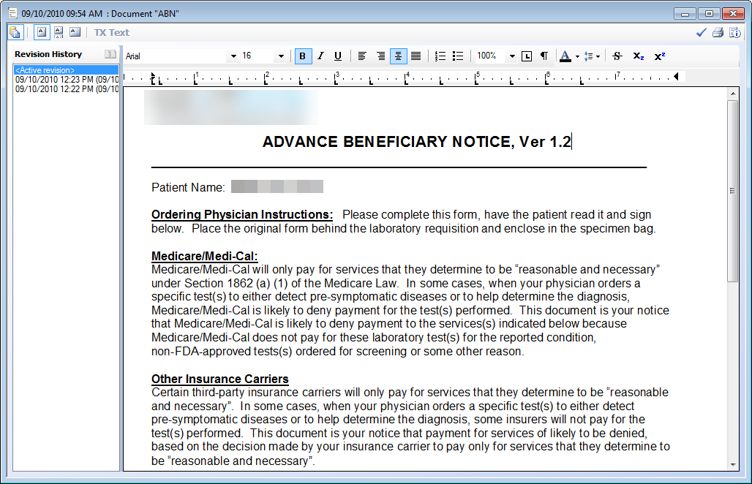Viewport: 752px width, 484px height.
Task: Toggle underline formatting
Action: tap(338, 56)
